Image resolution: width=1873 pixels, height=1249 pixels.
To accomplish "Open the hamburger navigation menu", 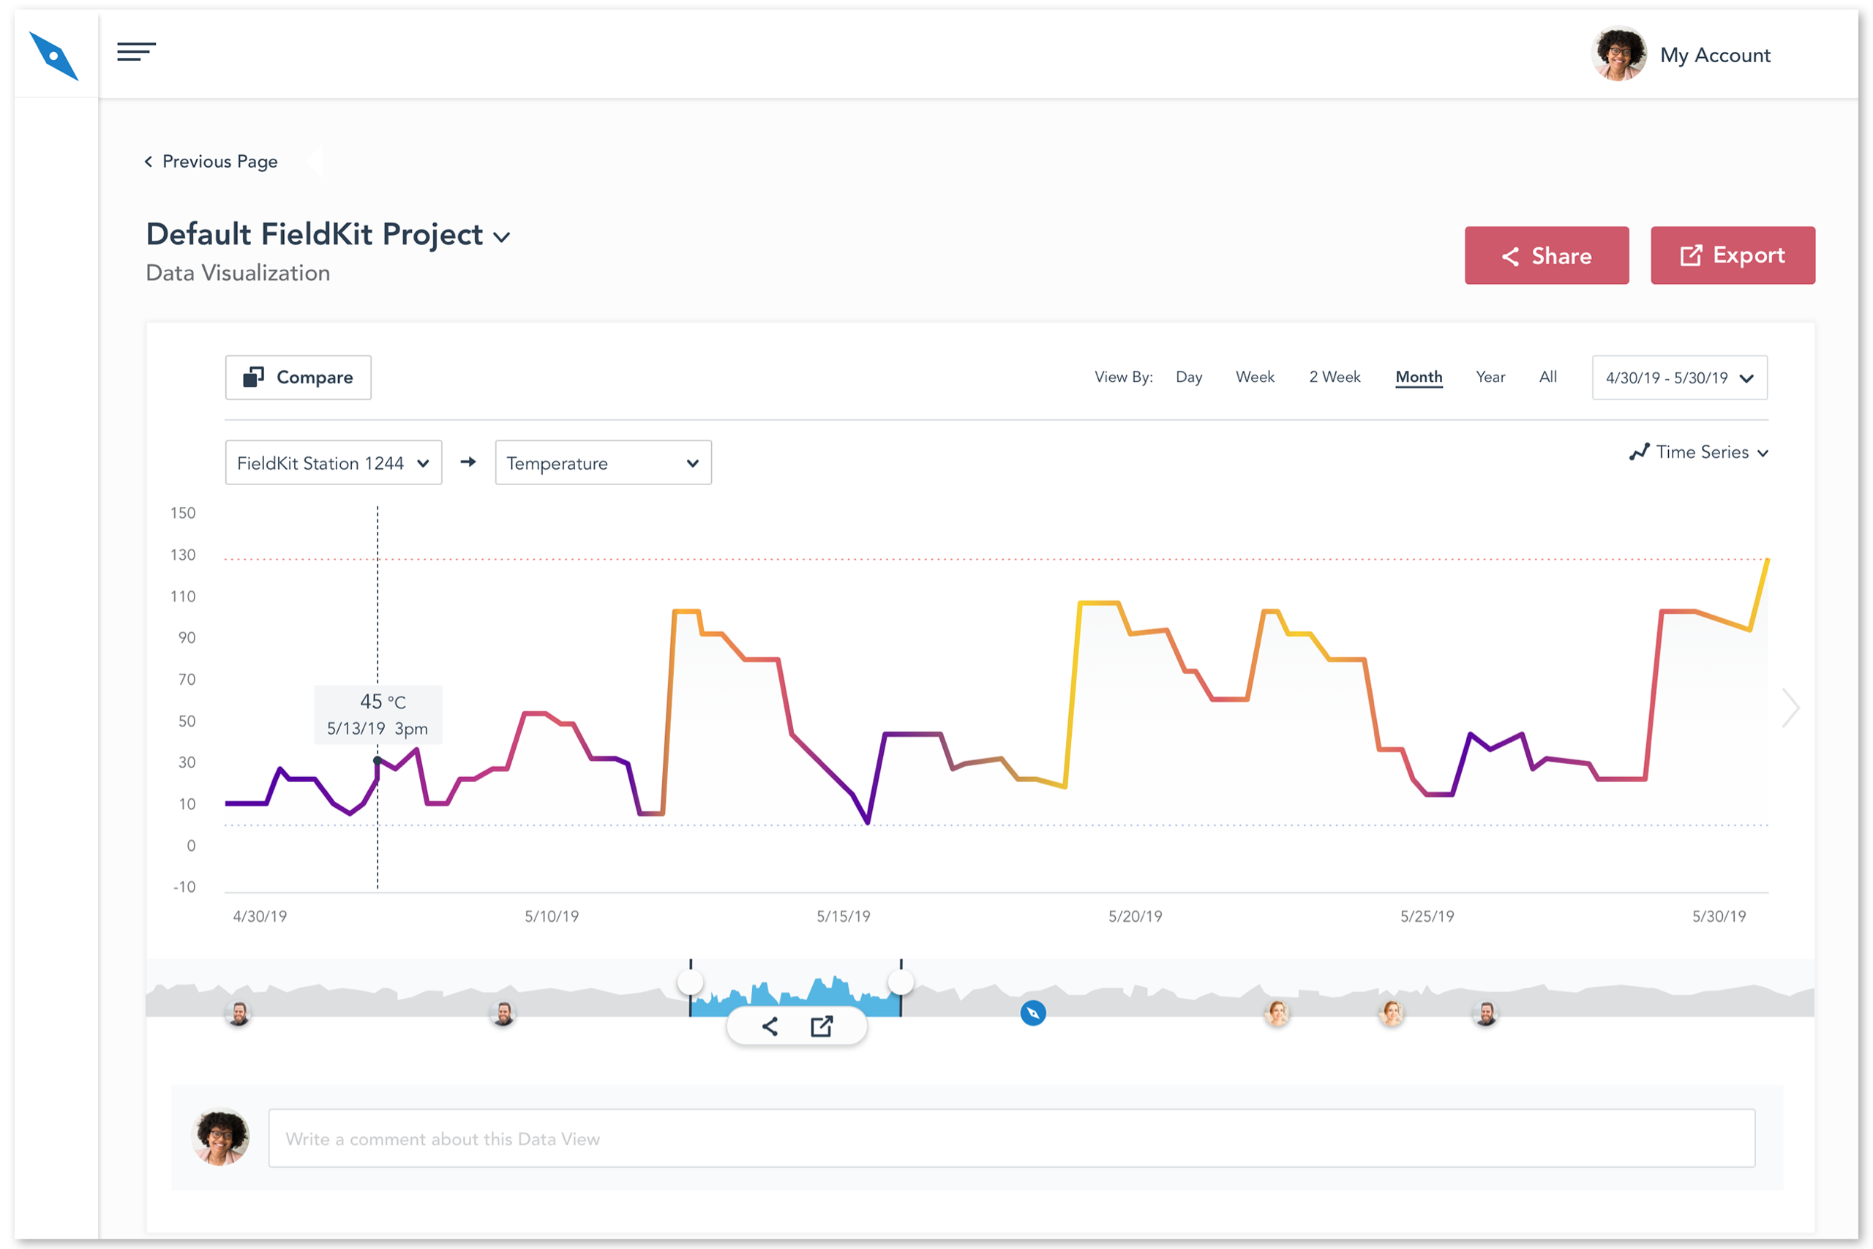I will pos(136,53).
